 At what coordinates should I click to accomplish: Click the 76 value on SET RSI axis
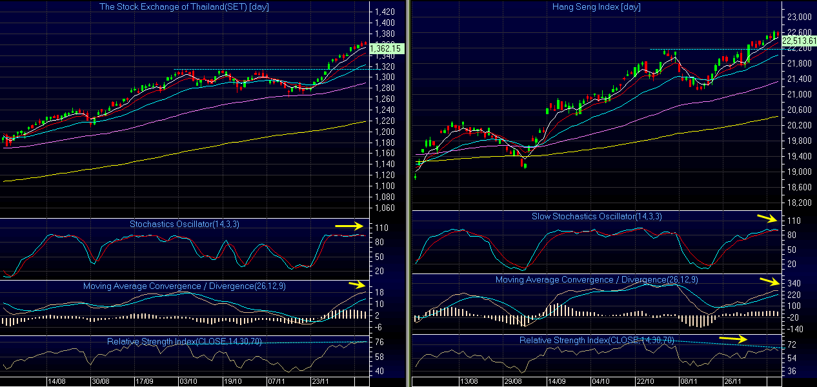pyautogui.click(x=379, y=342)
